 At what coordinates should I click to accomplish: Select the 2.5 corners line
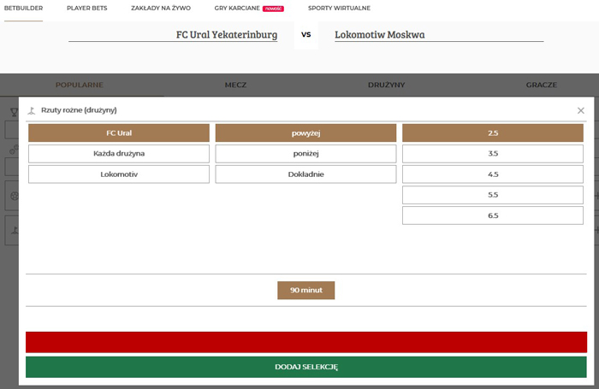493,133
